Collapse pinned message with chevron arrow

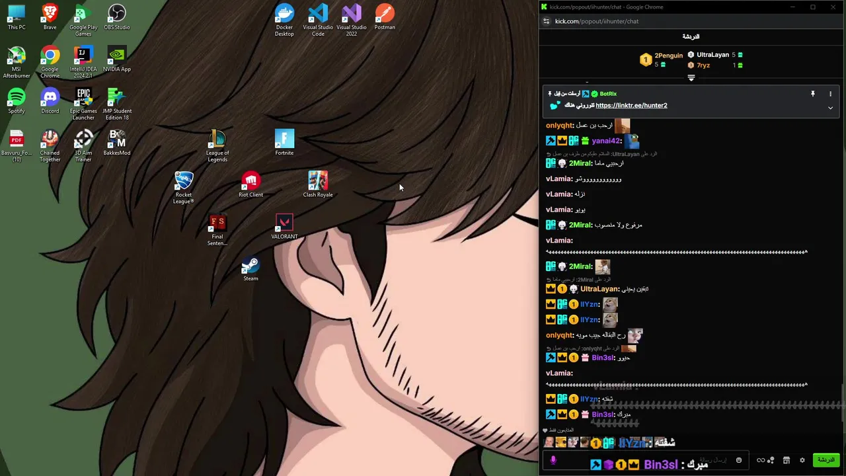tap(830, 108)
